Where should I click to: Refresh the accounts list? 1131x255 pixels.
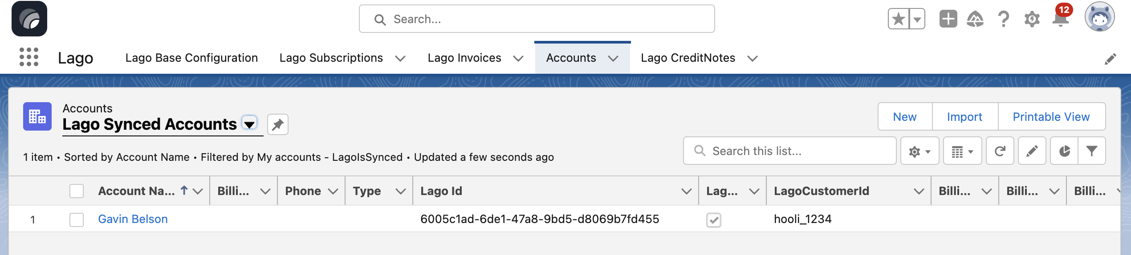click(x=1000, y=151)
